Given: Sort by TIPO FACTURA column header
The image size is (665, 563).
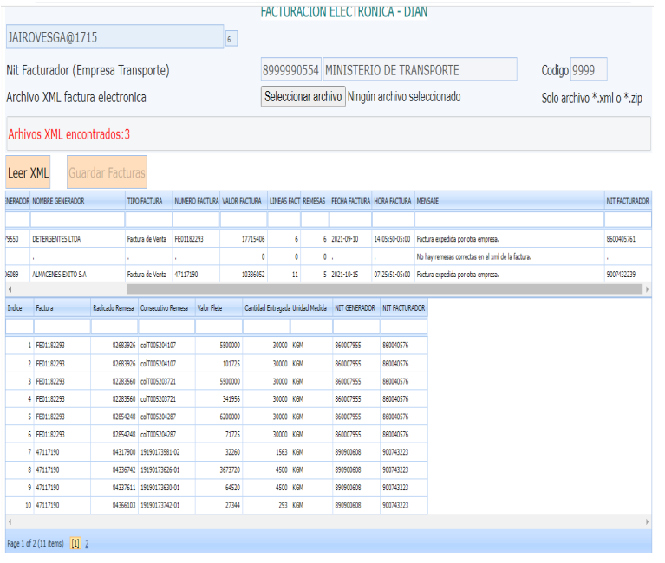Looking at the screenshot, I should (x=149, y=201).
